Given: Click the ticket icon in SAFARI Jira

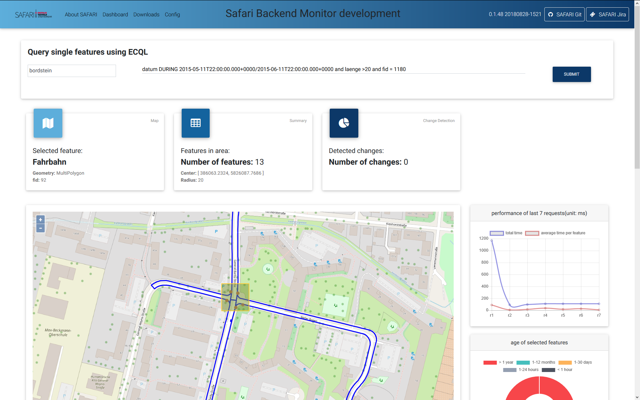Looking at the screenshot, I should coord(592,15).
